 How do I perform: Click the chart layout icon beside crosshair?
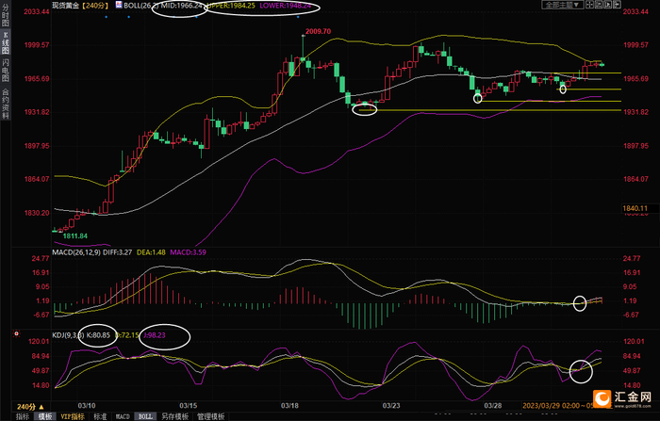(599, 5)
